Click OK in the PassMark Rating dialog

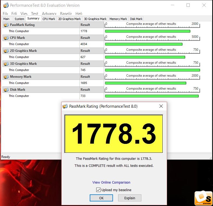101,198
